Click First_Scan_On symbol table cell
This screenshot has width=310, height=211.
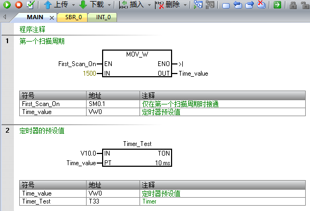pos(53,104)
